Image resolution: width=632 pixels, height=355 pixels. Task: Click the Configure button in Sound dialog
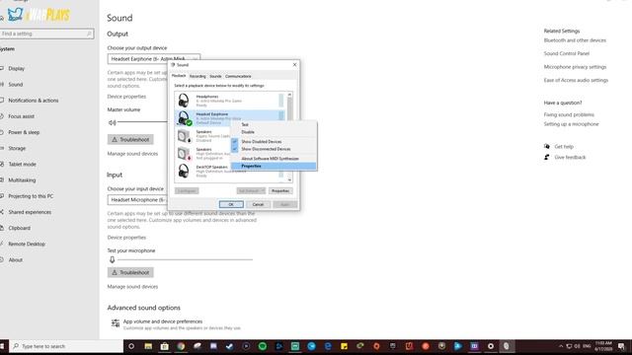click(187, 190)
